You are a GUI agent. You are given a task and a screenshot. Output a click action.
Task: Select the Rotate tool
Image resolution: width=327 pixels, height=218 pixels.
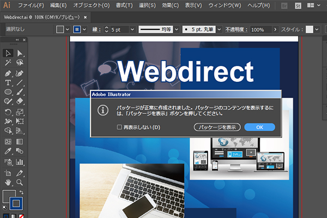(8, 112)
